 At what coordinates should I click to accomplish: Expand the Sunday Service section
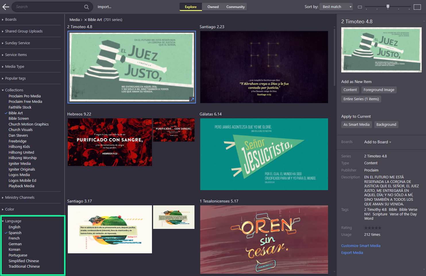(x=17, y=43)
